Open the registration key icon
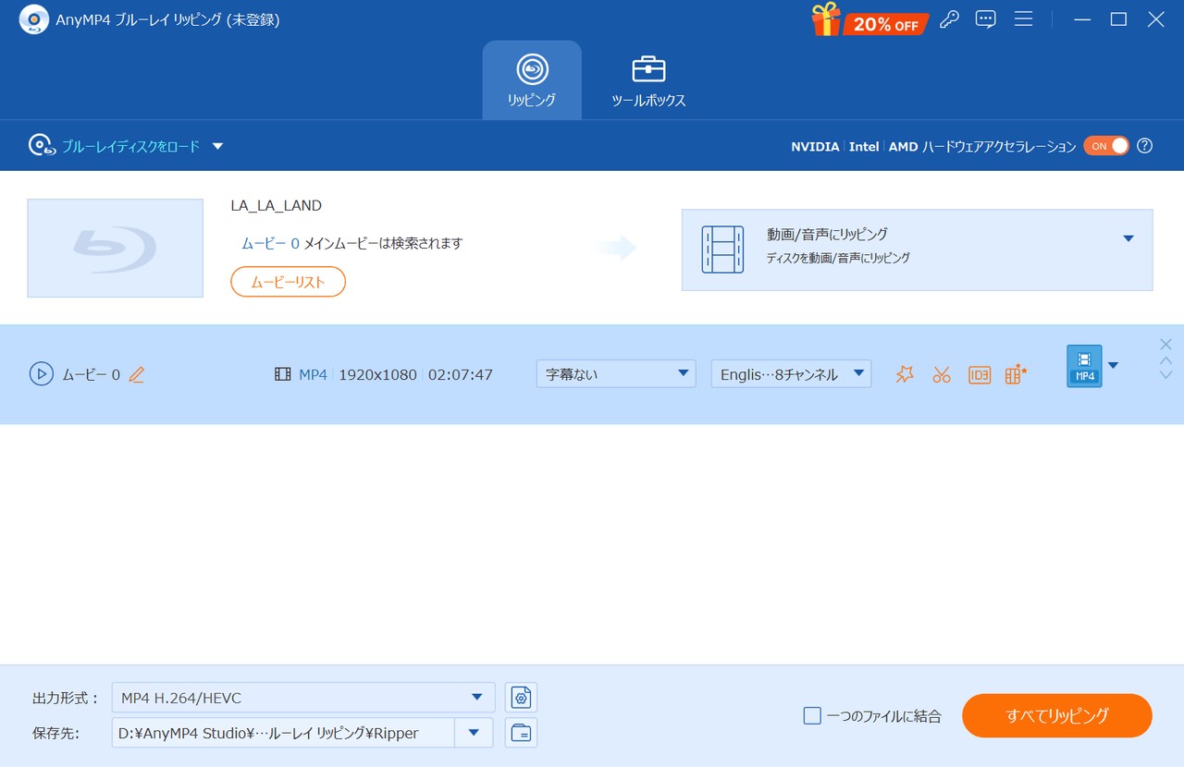Viewport: 1184px width, 767px height. tap(949, 19)
